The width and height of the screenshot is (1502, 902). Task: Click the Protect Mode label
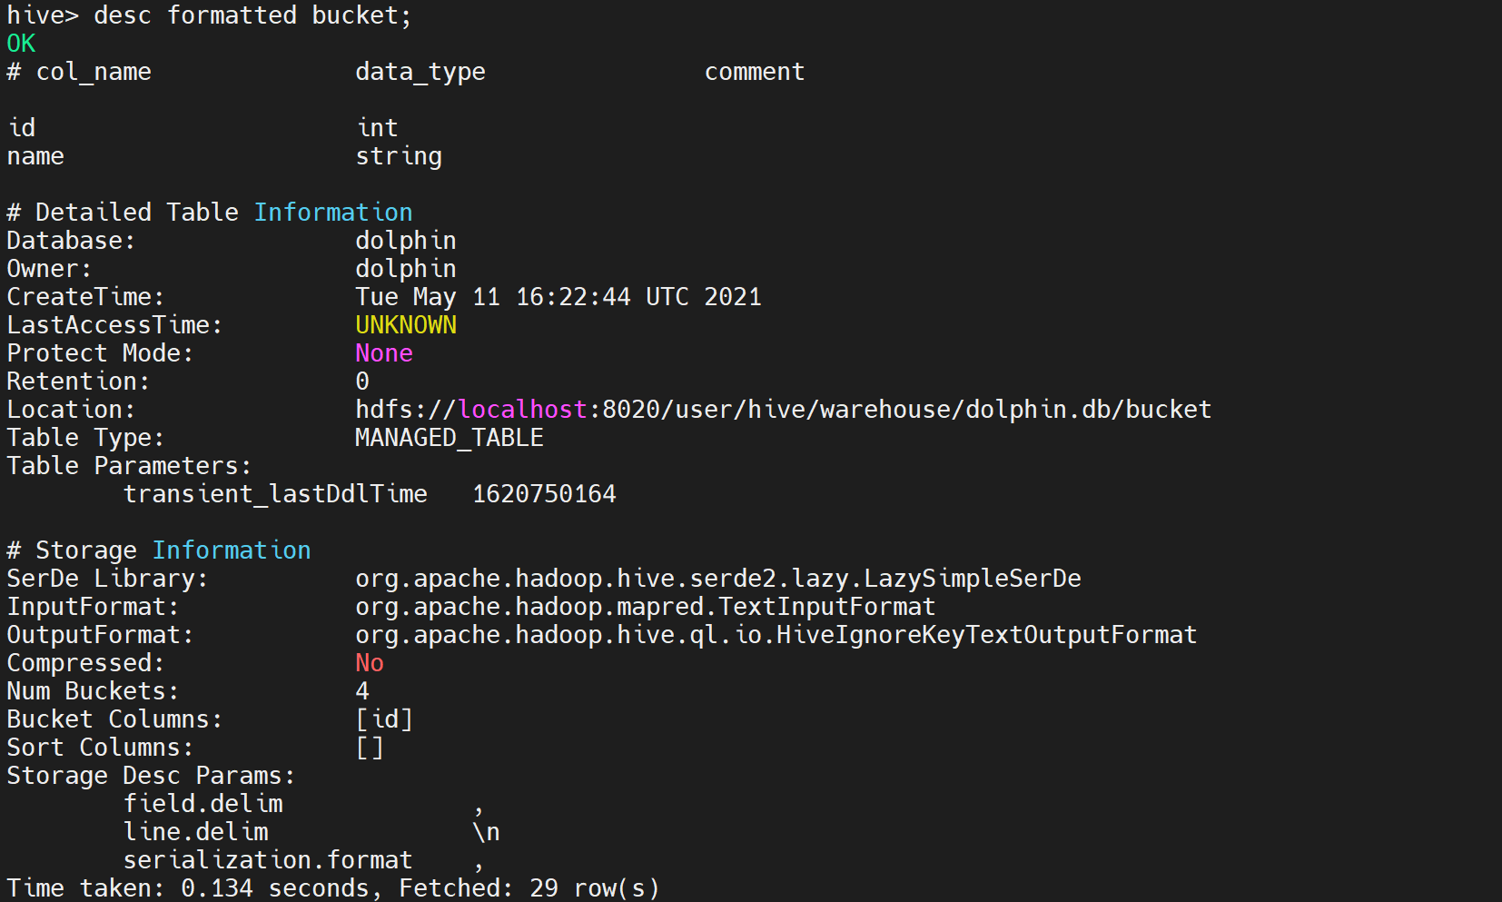point(100,353)
